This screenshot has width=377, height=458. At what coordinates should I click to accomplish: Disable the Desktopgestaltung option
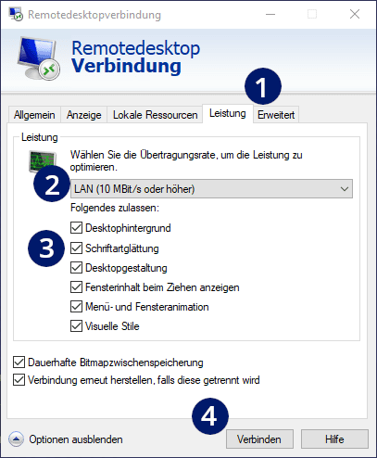point(76,268)
